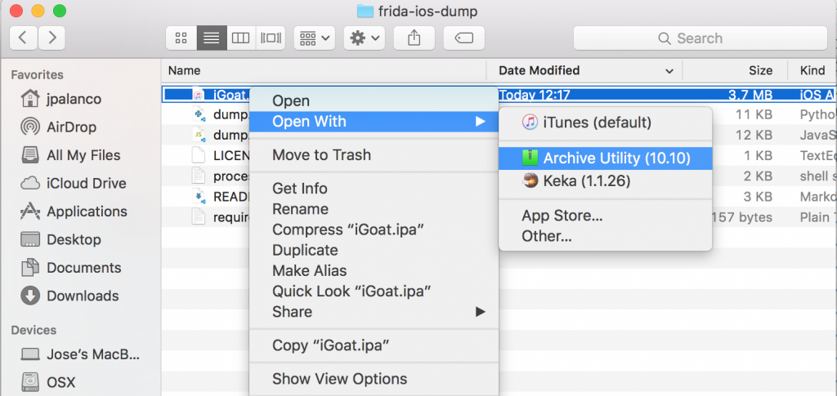This screenshot has height=396, width=837.
Task: Click the Favorites sidebar heading
Action: coord(38,74)
